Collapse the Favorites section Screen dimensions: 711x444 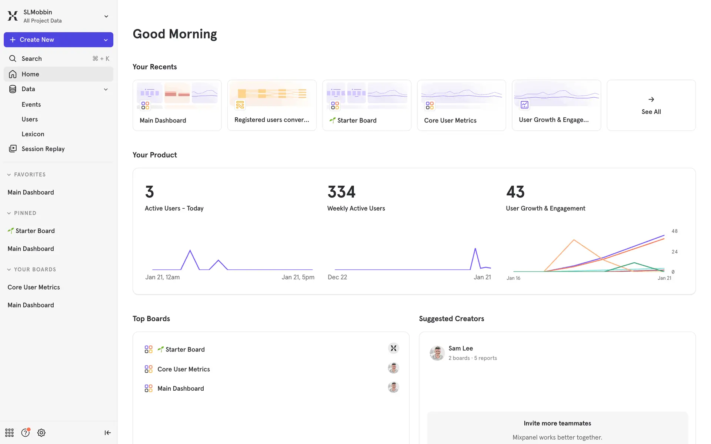pyautogui.click(x=9, y=175)
